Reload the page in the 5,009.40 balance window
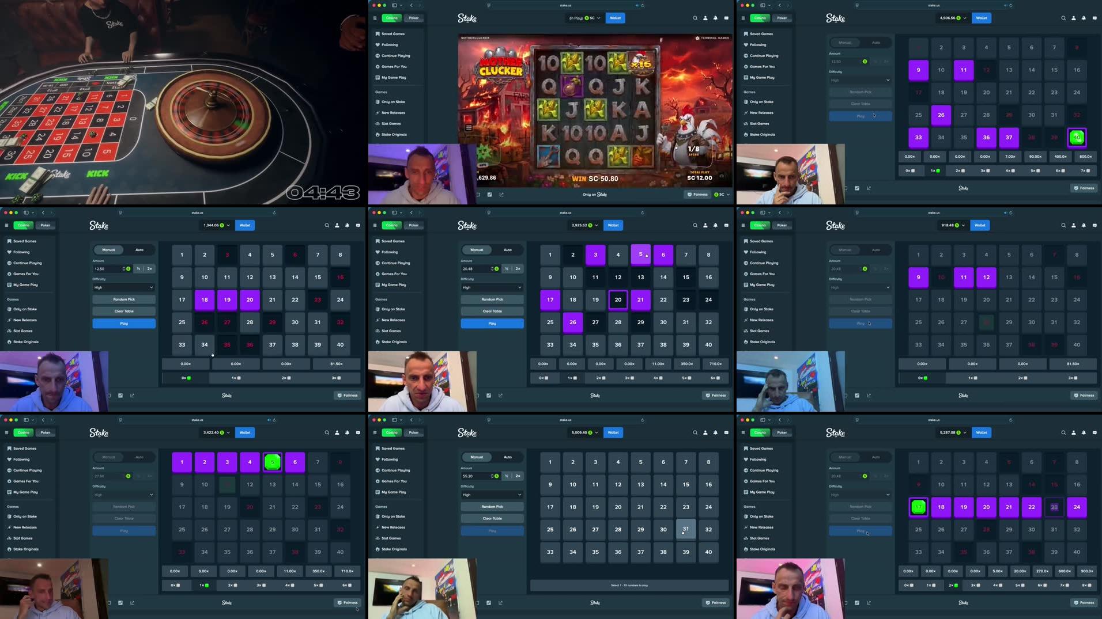Screen dimensions: 1102x619 (642, 420)
